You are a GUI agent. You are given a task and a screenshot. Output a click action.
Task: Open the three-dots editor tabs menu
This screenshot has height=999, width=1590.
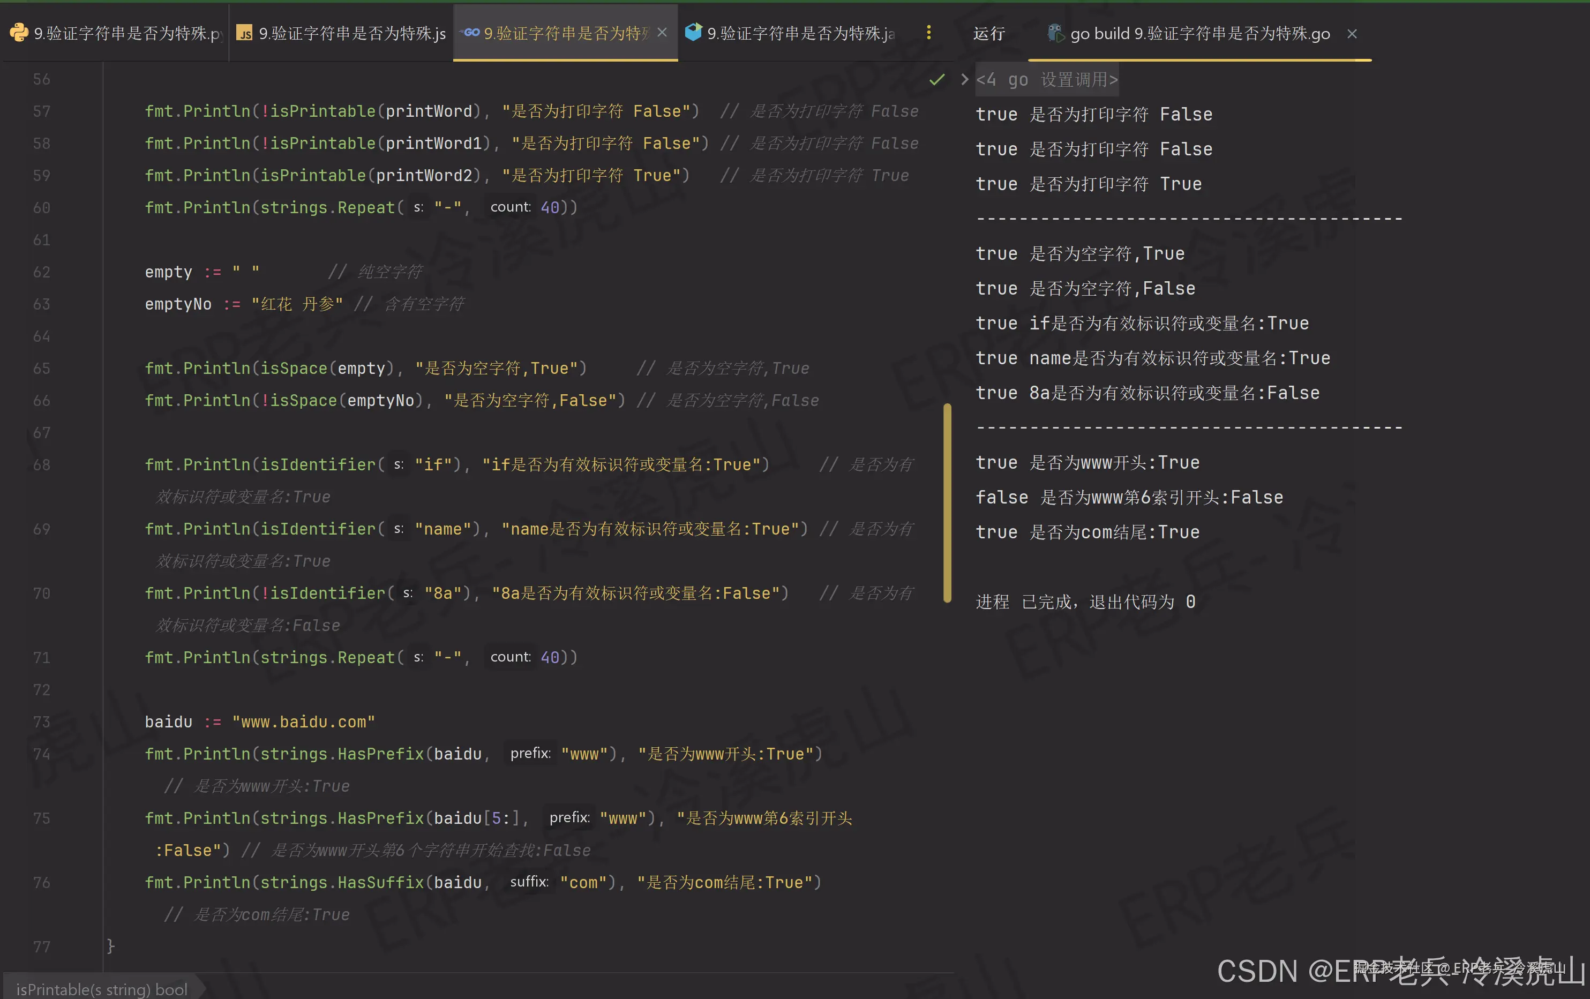928,32
